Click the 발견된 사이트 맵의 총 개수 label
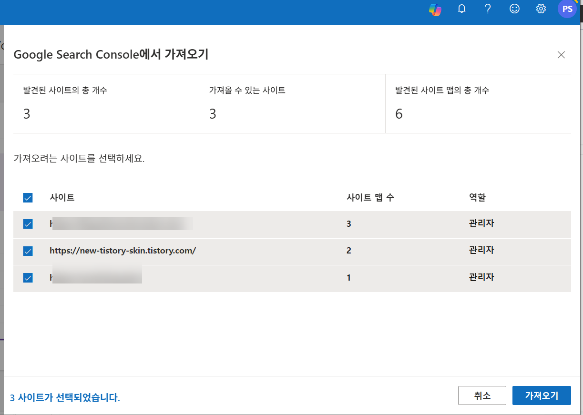The height and width of the screenshot is (415, 583). pos(442,90)
